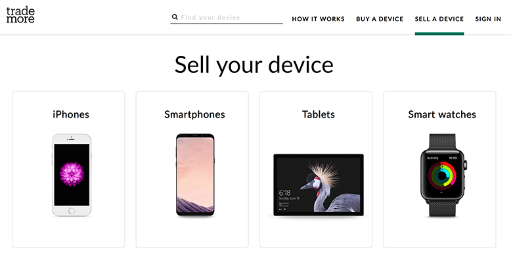Select the Smart watches heading
The width and height of the screenshot is (511, 268).
tap(442, 114)
